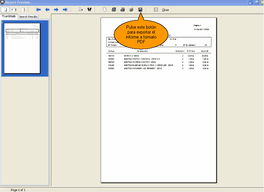
Task: Click the binoculars search icon
Action: [90, 9]
